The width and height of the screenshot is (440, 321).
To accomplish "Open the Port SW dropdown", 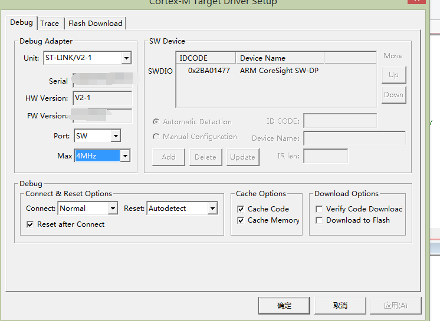I will 115,136.
